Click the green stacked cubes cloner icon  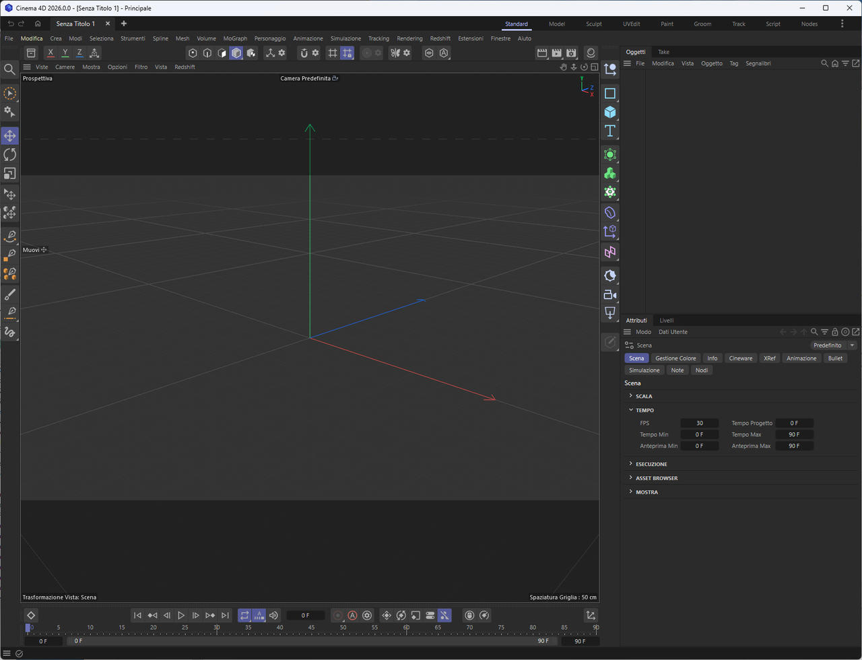610,174
